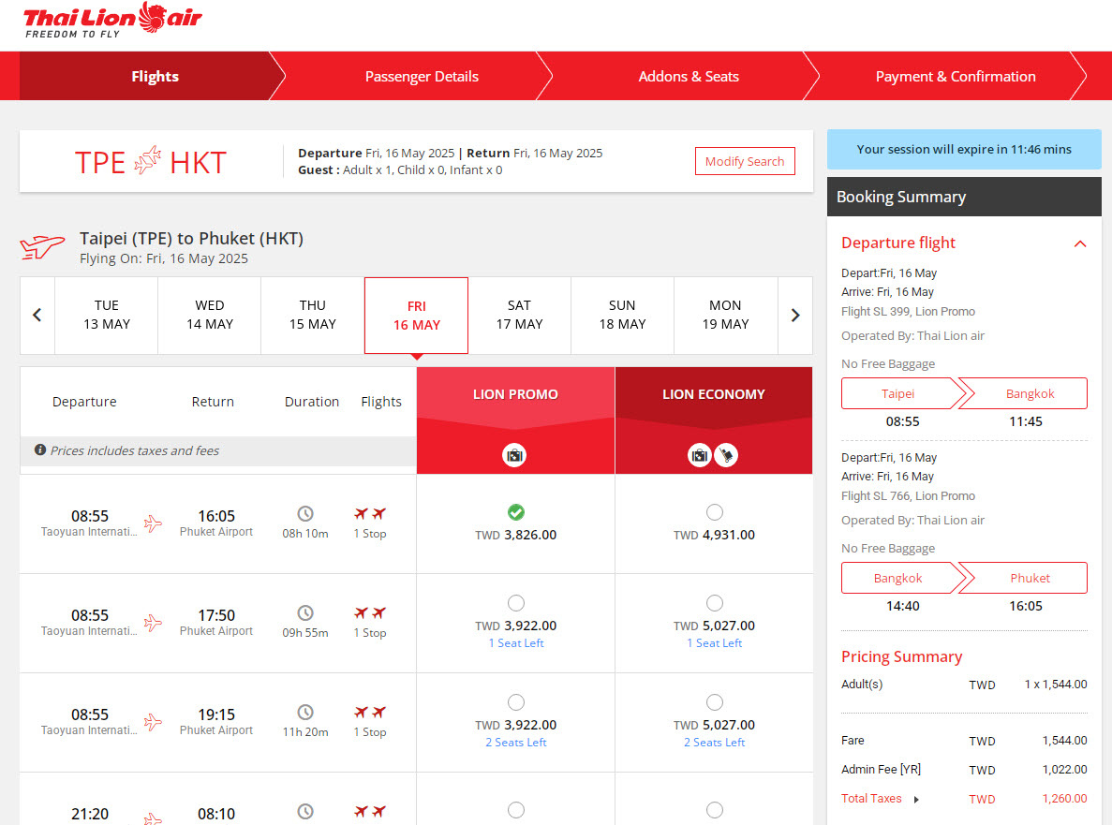Click the airplane icon between TPE and HKT
The image size is (1112, 825).
coord(147,160)
